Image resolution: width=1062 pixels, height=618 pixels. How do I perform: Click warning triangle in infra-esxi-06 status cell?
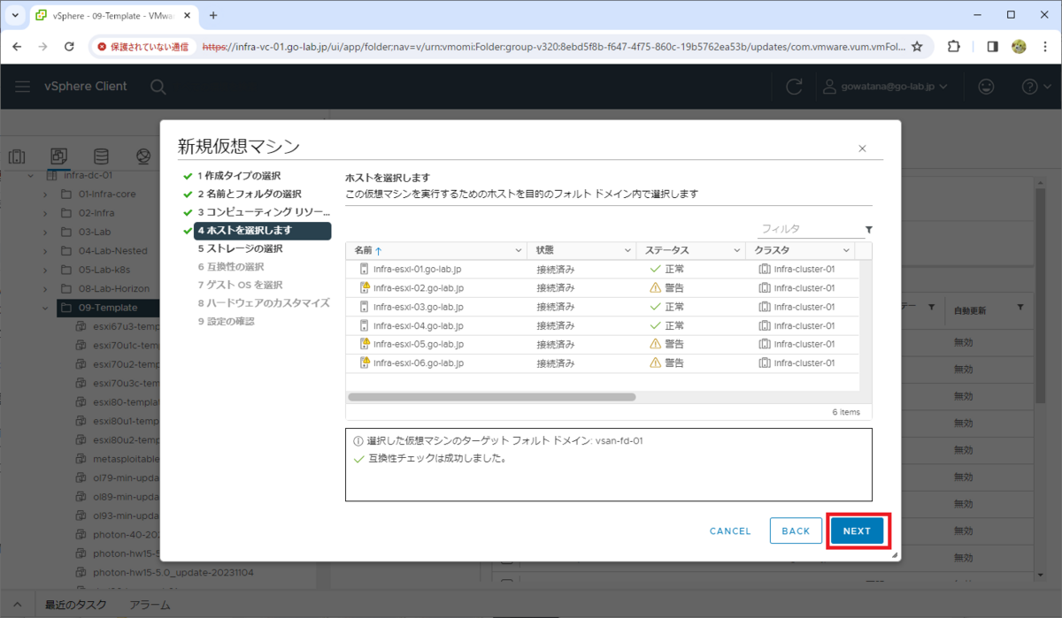point(655,362)
